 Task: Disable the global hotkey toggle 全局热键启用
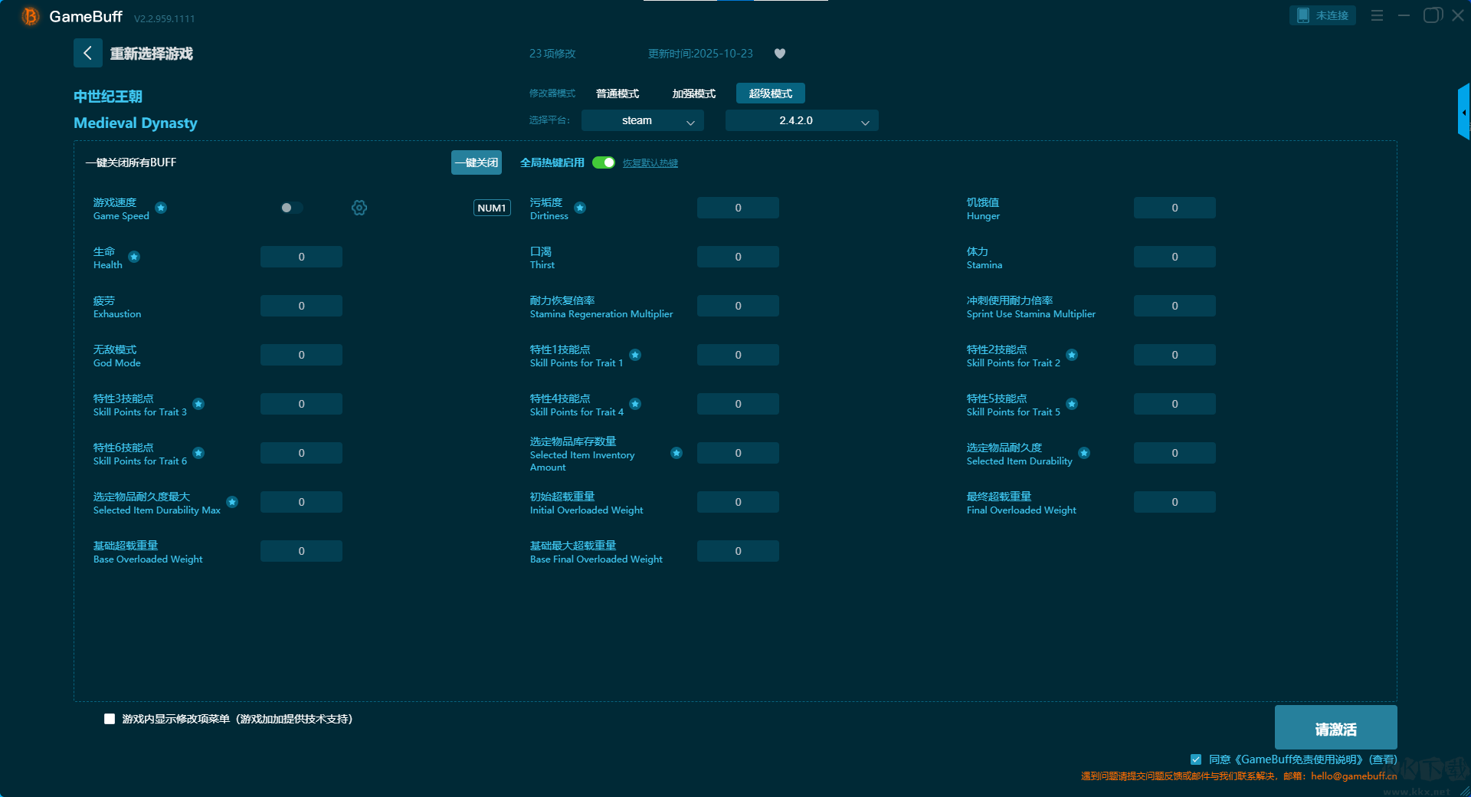[x=604, y=162]
